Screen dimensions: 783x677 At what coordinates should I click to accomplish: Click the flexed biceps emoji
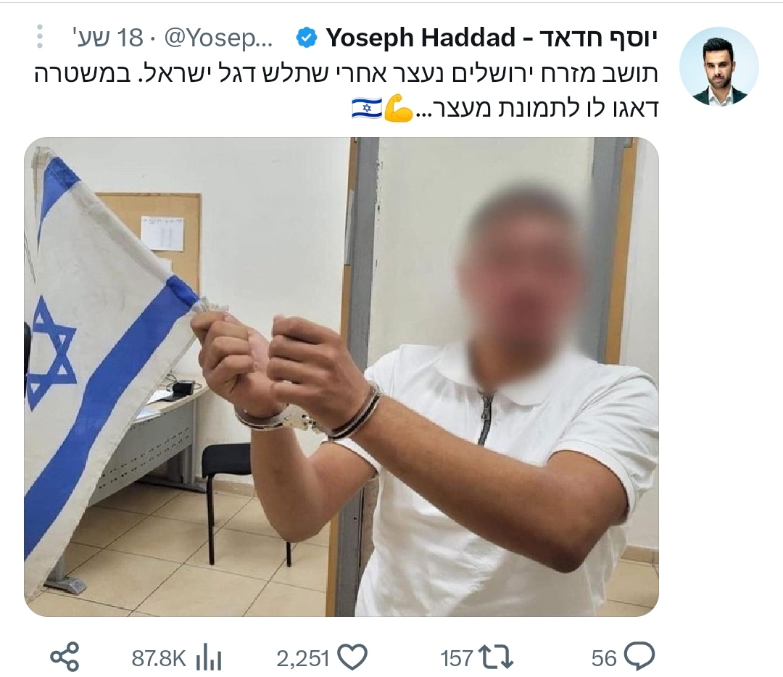tap(398, 107)
